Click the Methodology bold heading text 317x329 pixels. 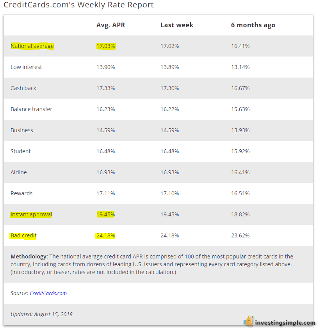pyautogui.click(x=29, y=256)
